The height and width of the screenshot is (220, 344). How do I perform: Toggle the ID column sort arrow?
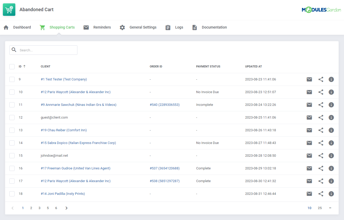point(24,66)
